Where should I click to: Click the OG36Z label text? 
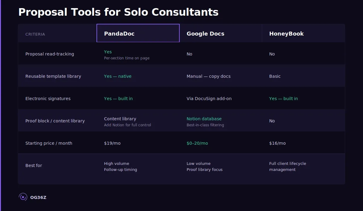tap(38, 197)
